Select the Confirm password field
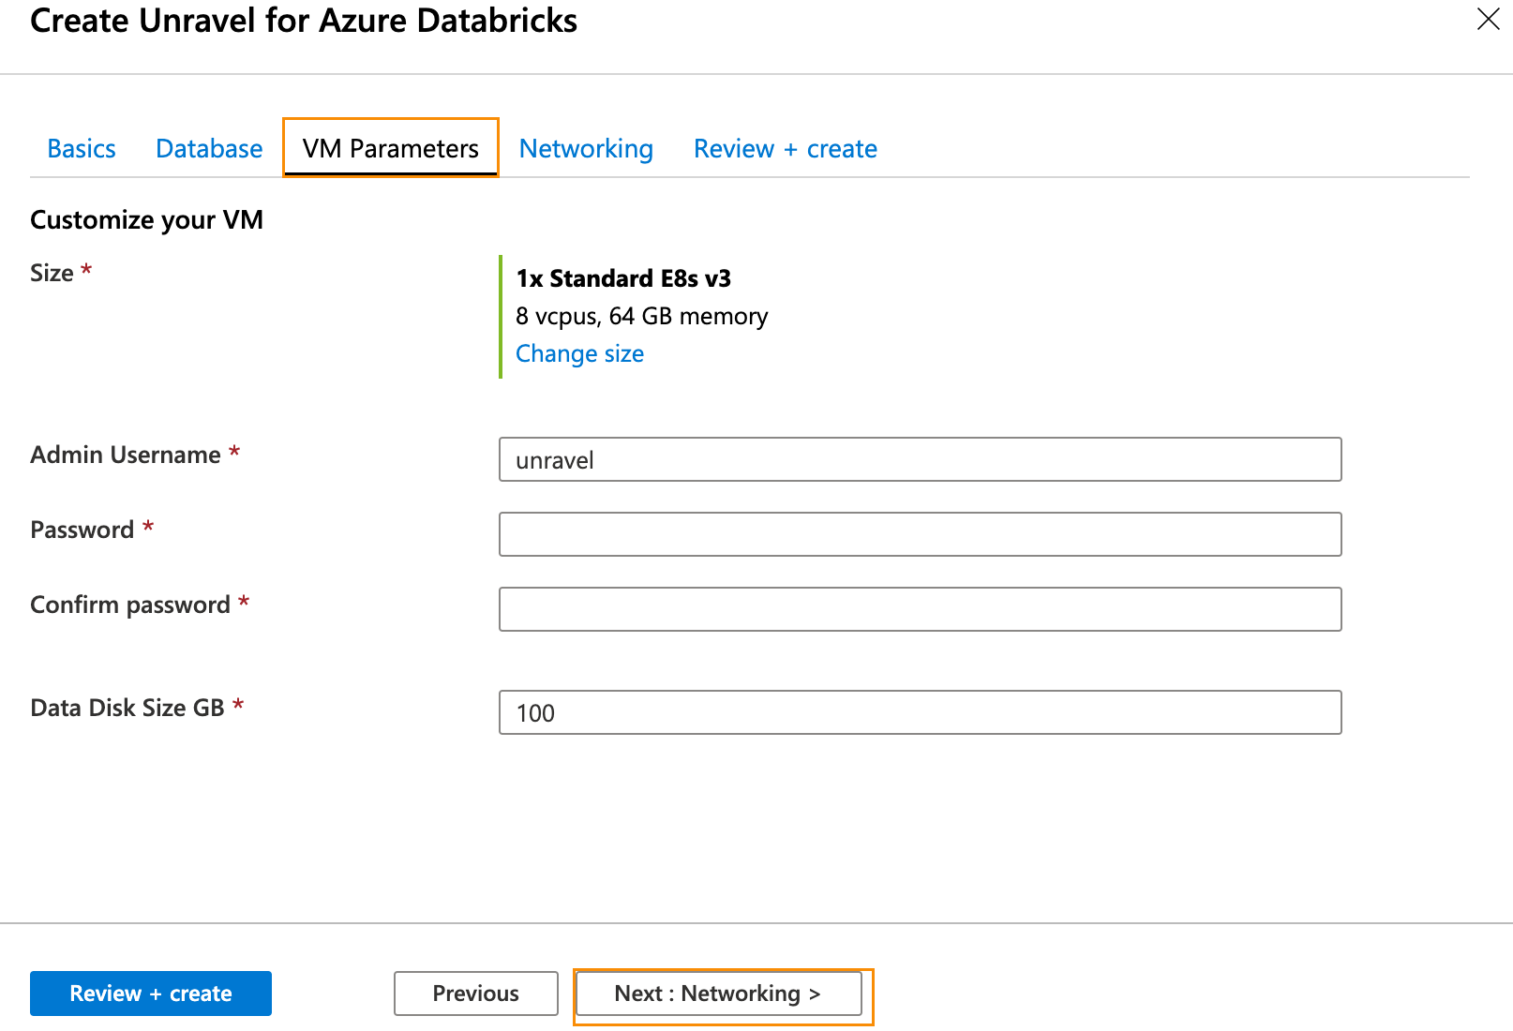The height and width of the screenshot is (1031, 1513). (x=921, y=609)
